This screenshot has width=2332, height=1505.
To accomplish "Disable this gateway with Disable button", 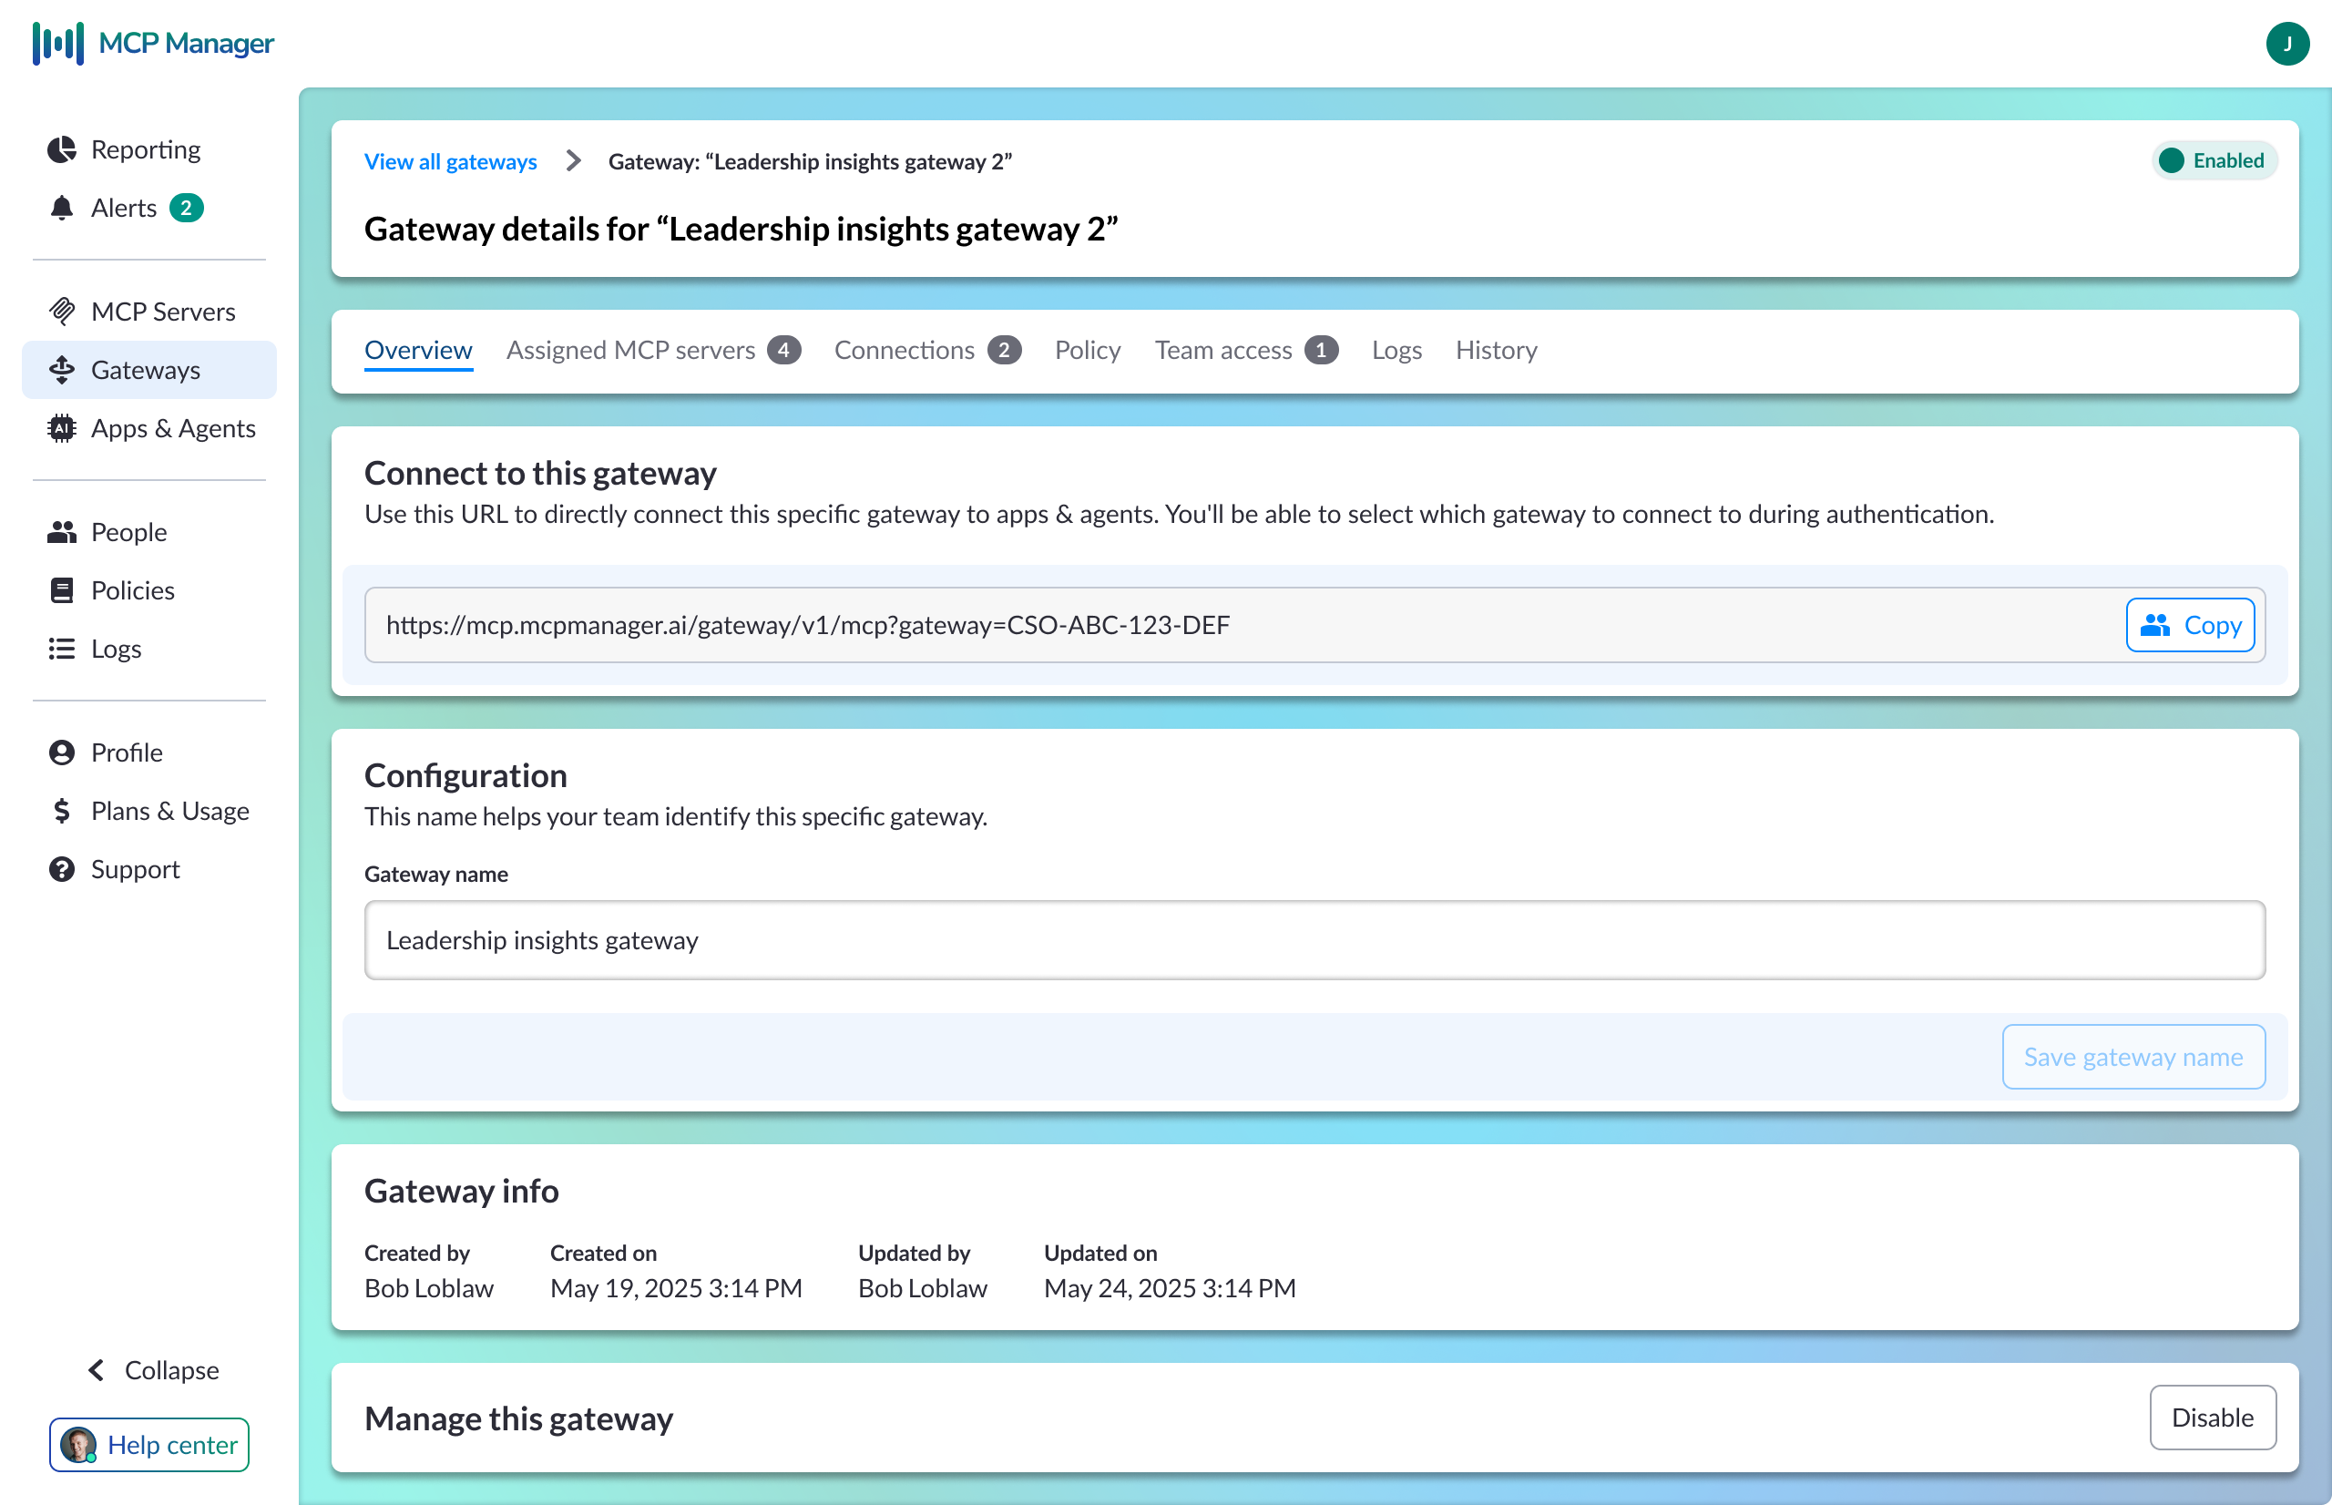I will pyautogui.click(x=2212, y=1417).
